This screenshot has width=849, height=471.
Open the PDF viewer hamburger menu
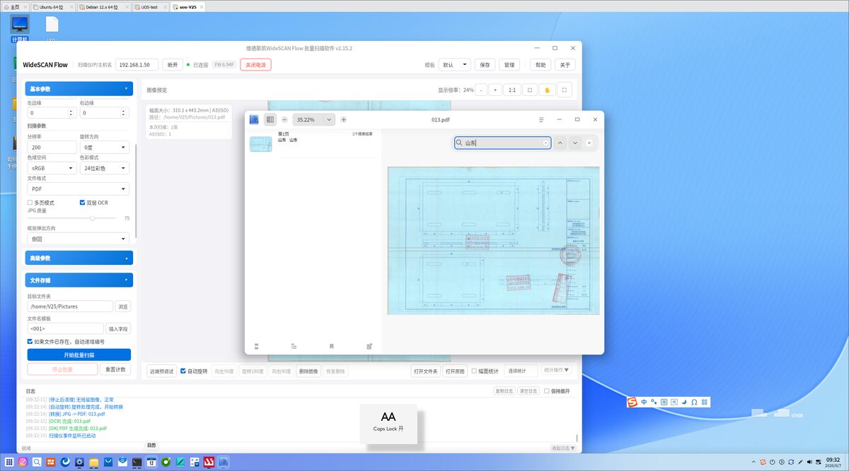(x=541, y=120)
